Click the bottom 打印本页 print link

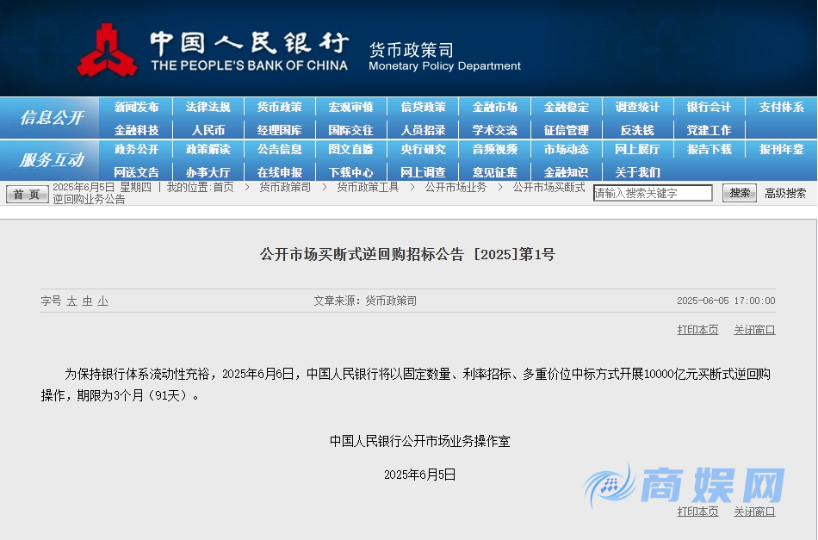697,512
